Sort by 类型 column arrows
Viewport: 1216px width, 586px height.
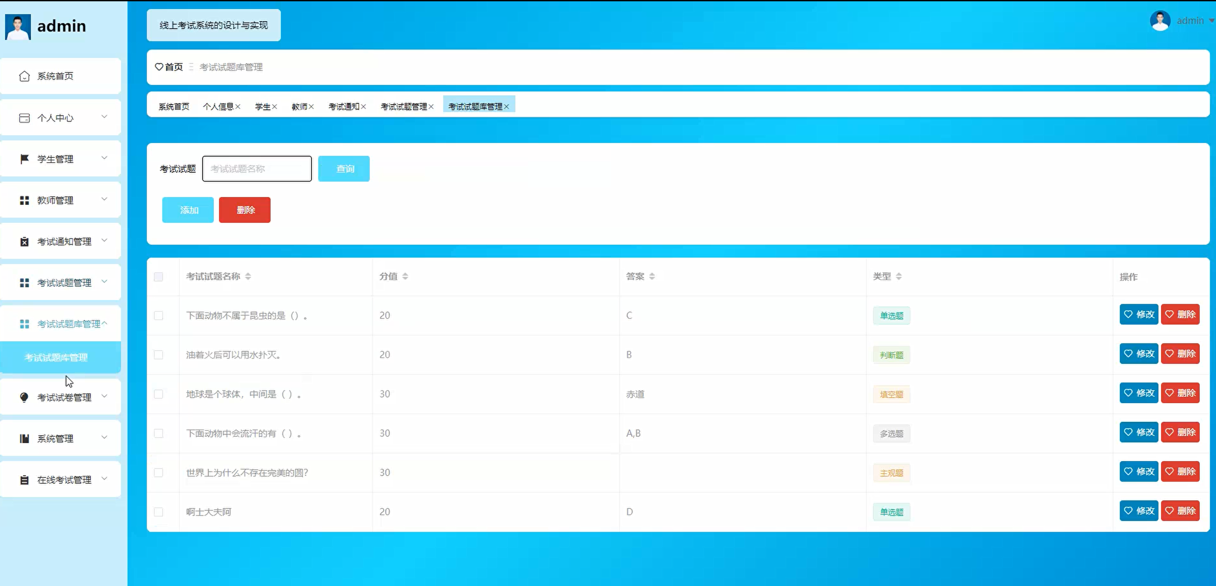tap(899, 276)
